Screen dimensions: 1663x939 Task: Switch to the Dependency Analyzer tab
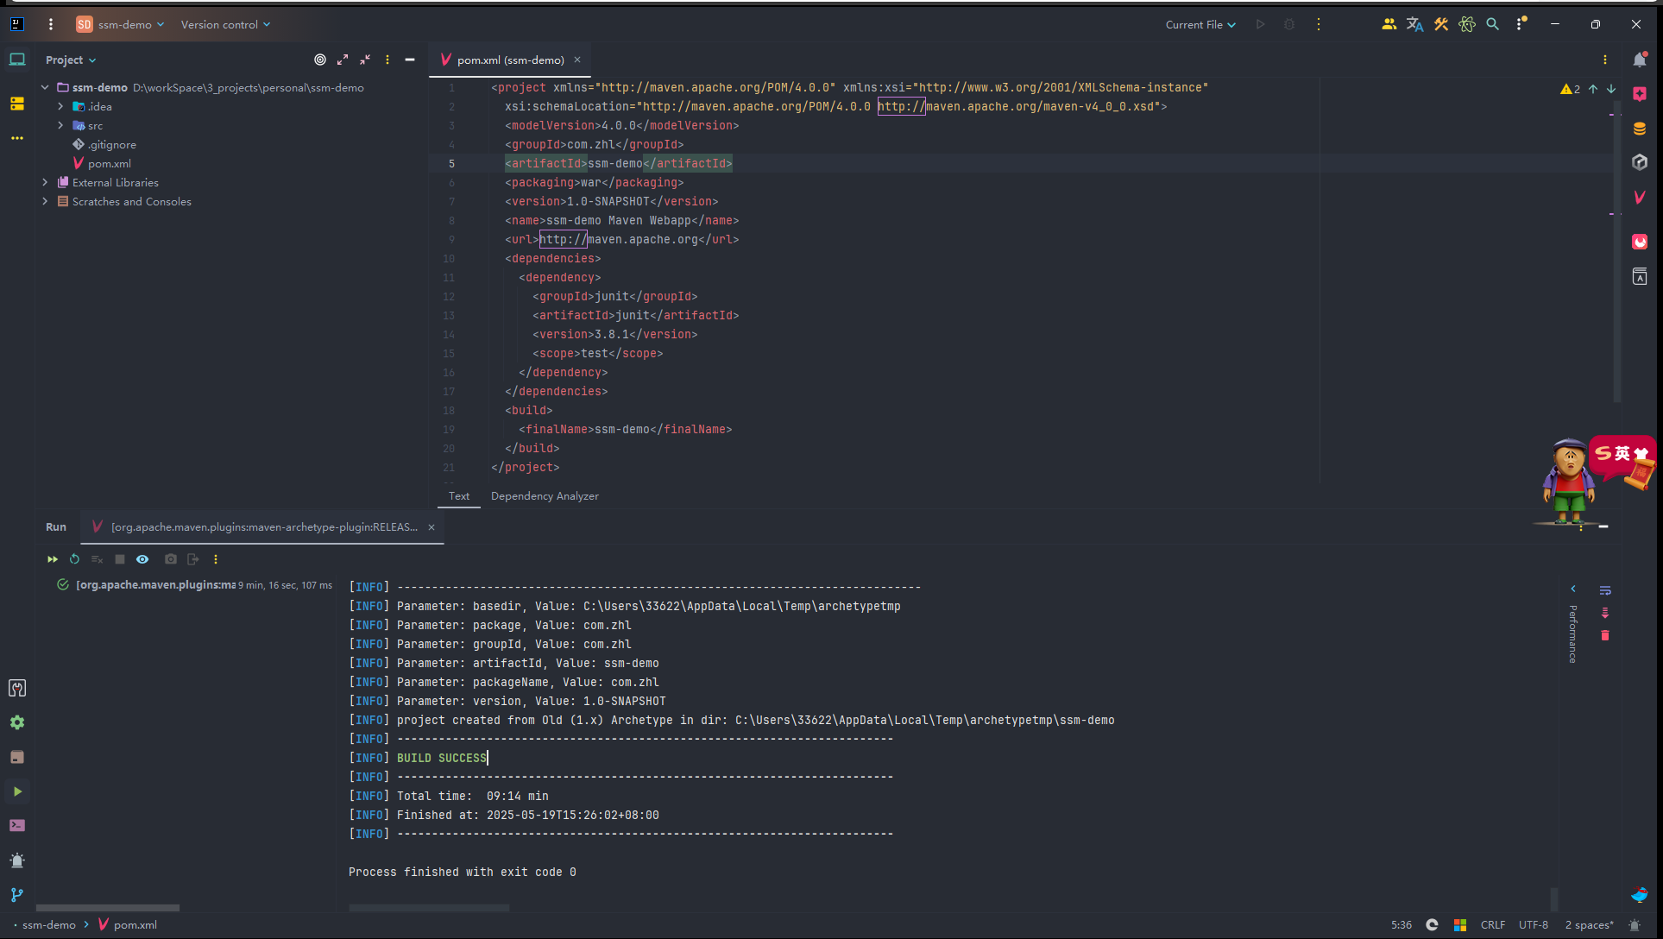tap(545, 496)
